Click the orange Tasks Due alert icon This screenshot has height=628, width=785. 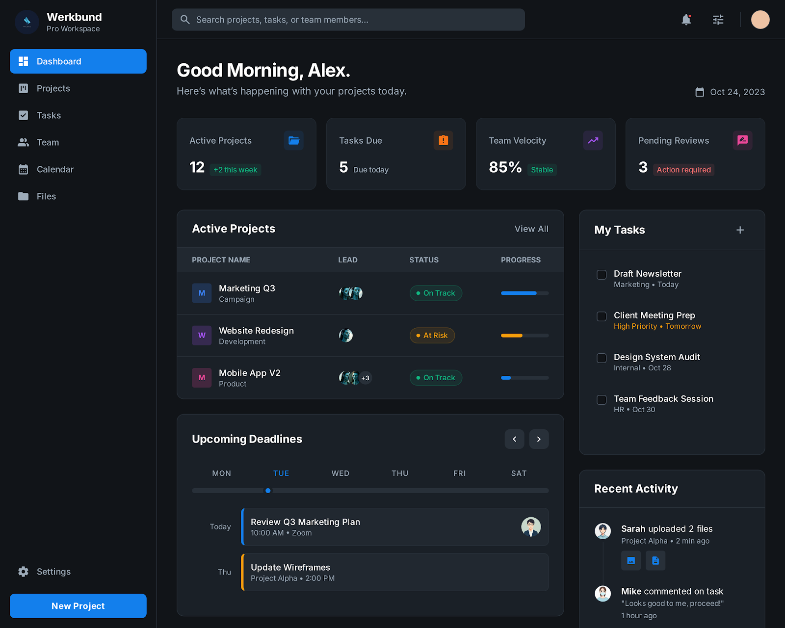click(443, 140)
